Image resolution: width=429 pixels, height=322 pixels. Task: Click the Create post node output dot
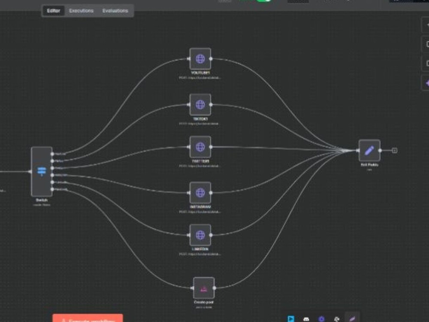(214, 288)
